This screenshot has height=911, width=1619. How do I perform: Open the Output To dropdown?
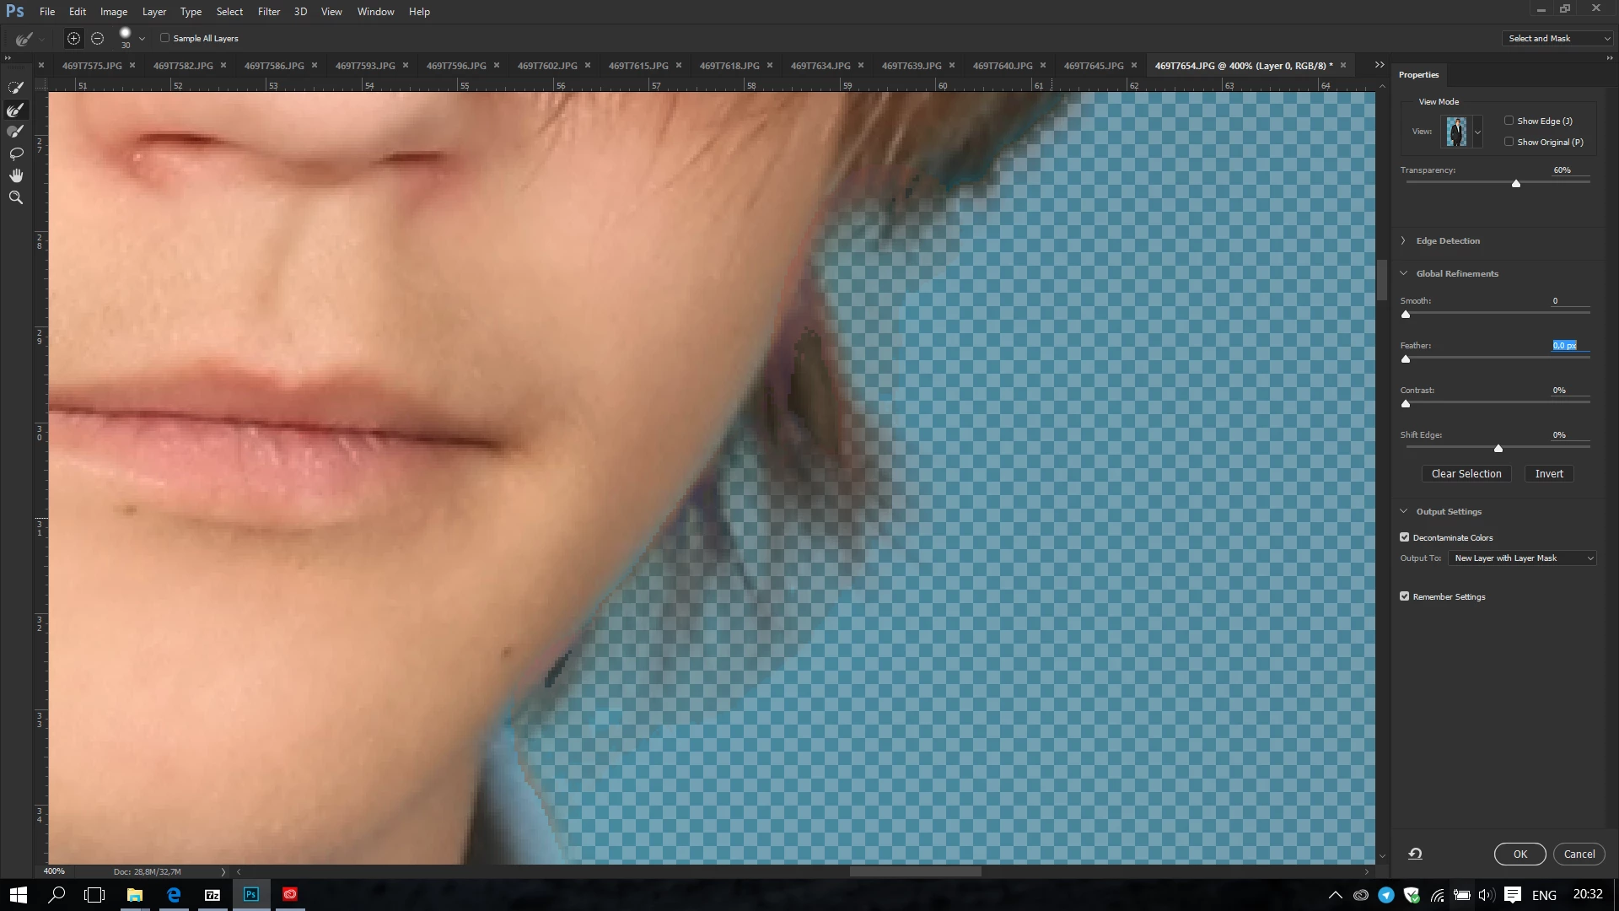(x=1522, y=558)
